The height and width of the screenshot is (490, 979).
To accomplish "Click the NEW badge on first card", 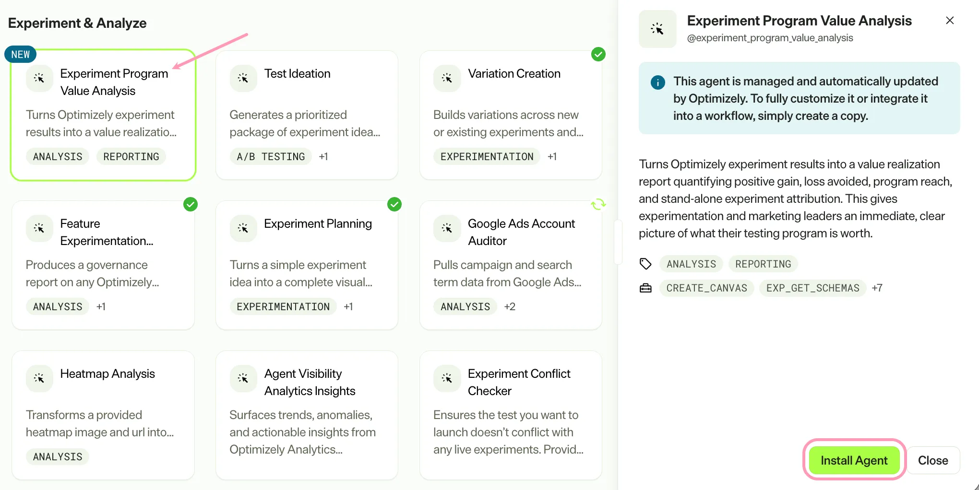I will 20,55.
